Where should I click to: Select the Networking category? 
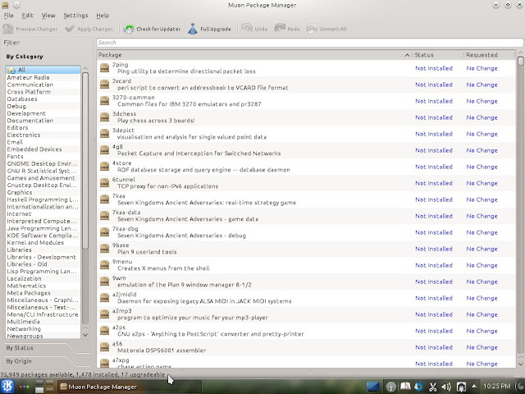pos(43,328)
